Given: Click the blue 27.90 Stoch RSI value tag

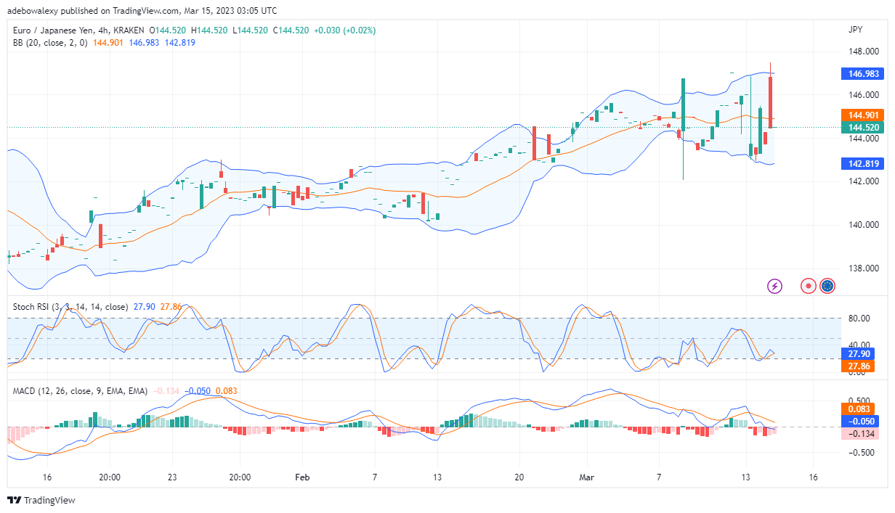Looking at the screenshot, I should pos(856,354).
